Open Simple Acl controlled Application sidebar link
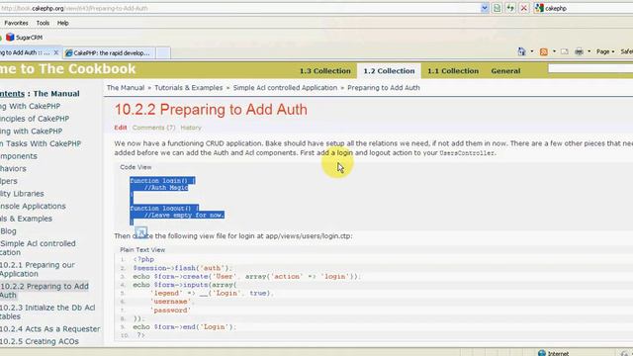 pyautogui.click(x=38, y=248)
